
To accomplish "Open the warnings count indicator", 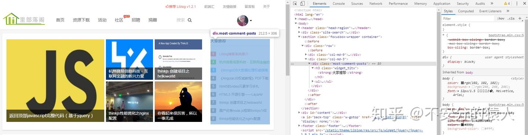I will pyautogui.click(x=507, y=4).
